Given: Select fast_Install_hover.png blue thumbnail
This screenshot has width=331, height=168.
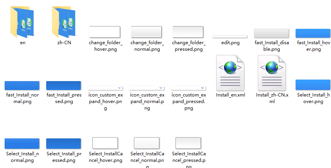Looking at the screenshot, I should coord(313,33).
